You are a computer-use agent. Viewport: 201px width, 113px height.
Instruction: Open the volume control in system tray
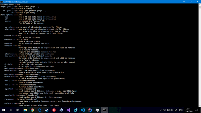(x=172, y=110)
